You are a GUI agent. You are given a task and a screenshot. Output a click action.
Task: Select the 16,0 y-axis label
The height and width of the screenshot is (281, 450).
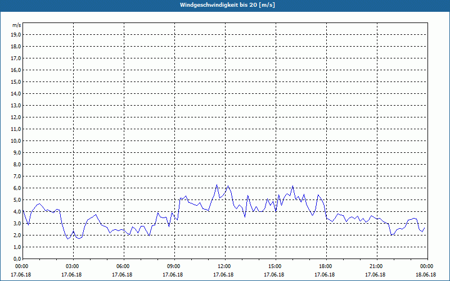pos(16,70)
